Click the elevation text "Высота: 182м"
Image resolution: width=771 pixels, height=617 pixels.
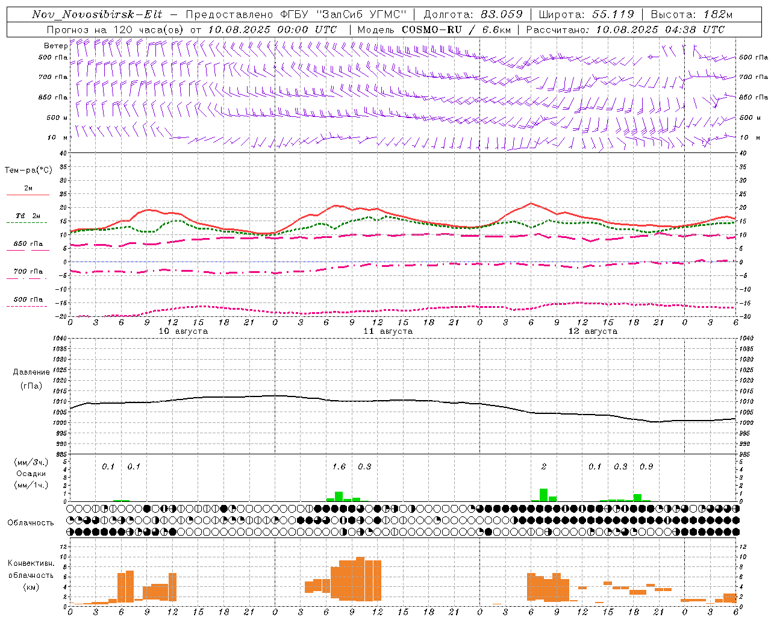(x=691, y=14)
